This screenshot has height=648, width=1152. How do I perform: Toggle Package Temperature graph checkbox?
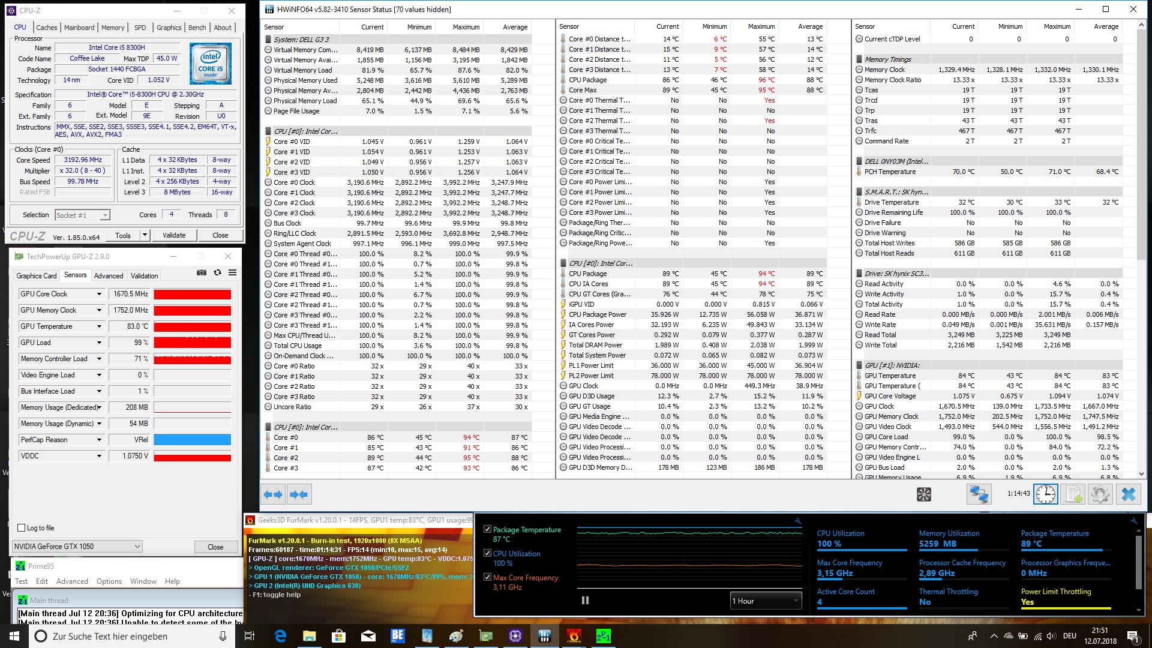tap(487, 529)
